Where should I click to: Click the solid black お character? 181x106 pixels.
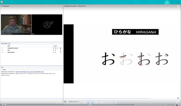pos(108,59)
